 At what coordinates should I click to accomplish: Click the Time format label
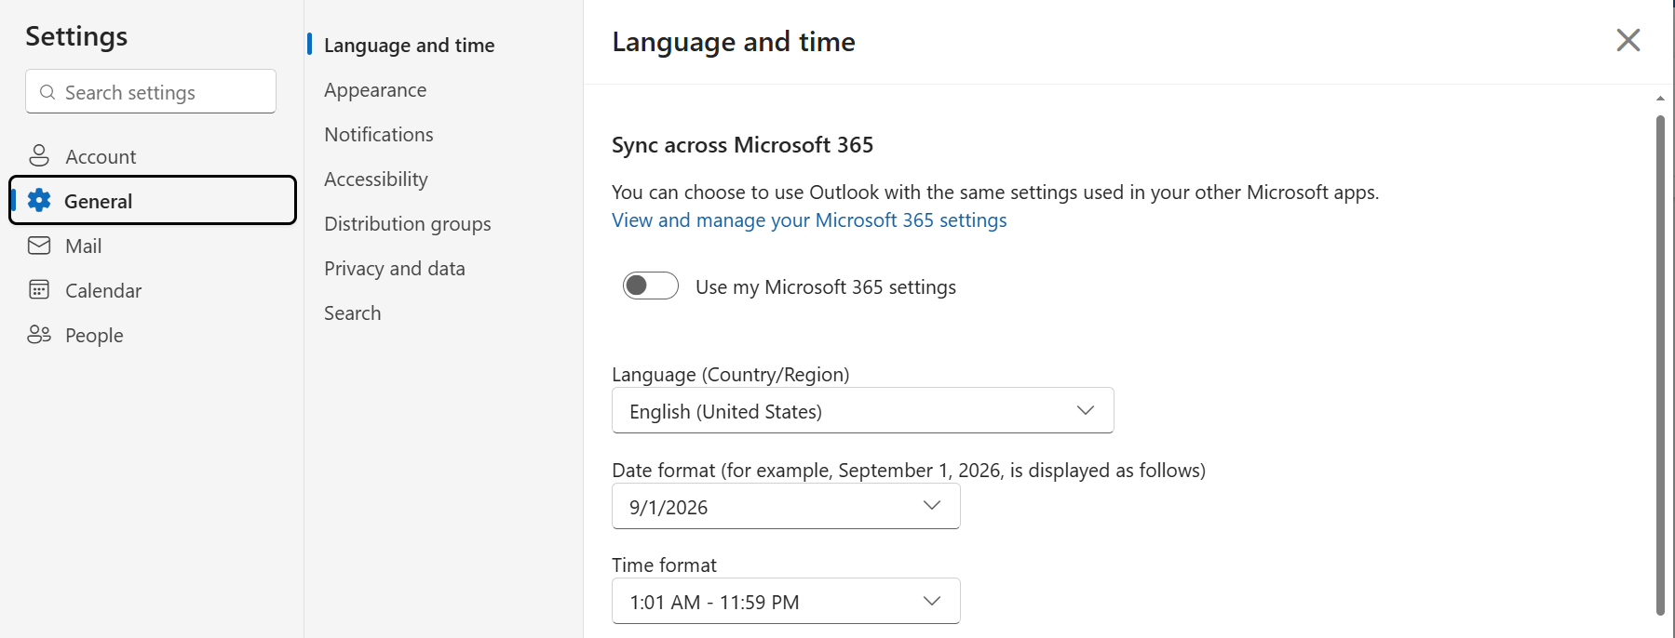664,565
